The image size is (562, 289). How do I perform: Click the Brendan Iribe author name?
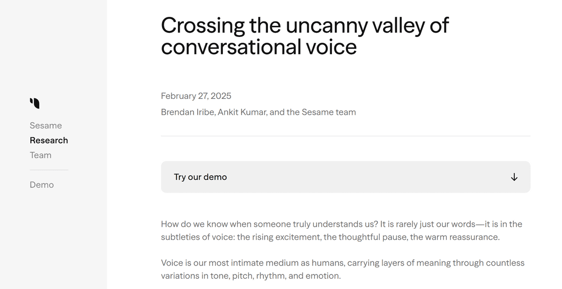188,112
